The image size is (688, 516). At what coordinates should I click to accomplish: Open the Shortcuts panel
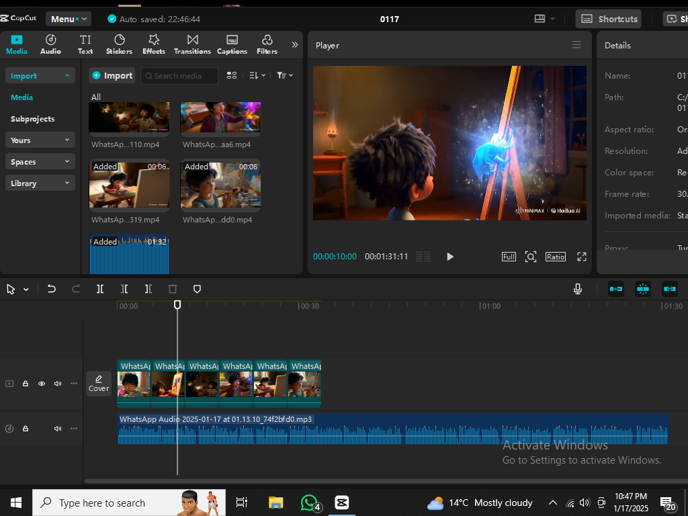pyautogui.click(x=609, y=19)
